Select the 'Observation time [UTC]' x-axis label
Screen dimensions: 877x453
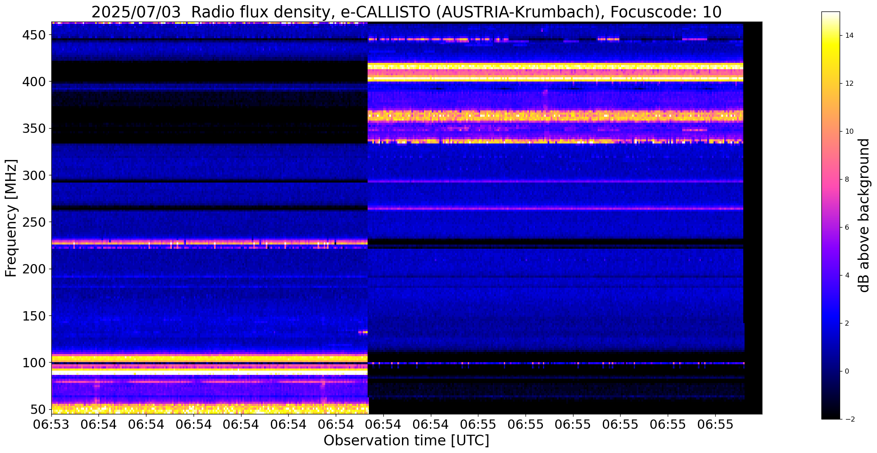click(x=406, y=440)
